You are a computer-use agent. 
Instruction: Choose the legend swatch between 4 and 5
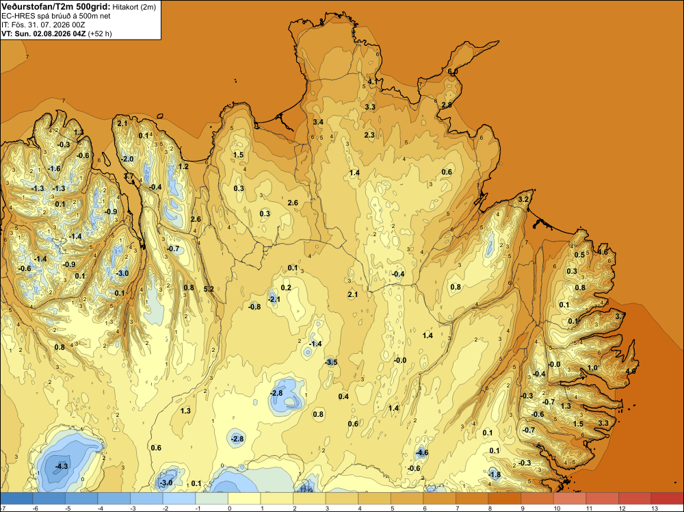374,498
